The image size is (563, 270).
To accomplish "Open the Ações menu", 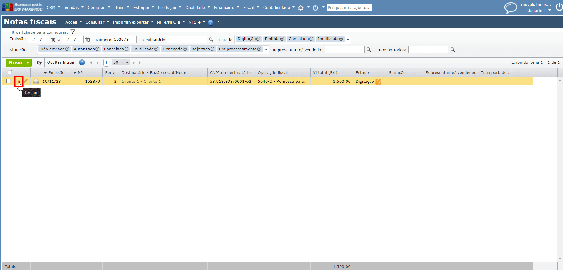I will (74, 22).
